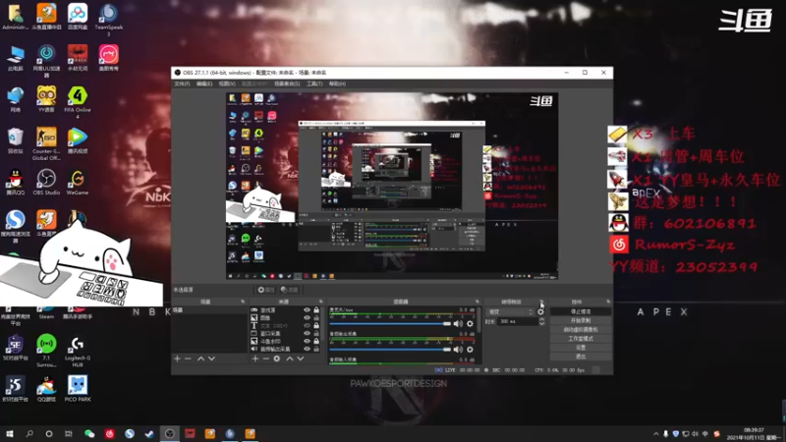Image resolution: width=786 pixels, height=442 pixels.
Task: Pop out the Audio Mixer dock icon
Action: 477,302
